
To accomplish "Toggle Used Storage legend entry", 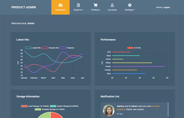I will (x=35, y=106).
